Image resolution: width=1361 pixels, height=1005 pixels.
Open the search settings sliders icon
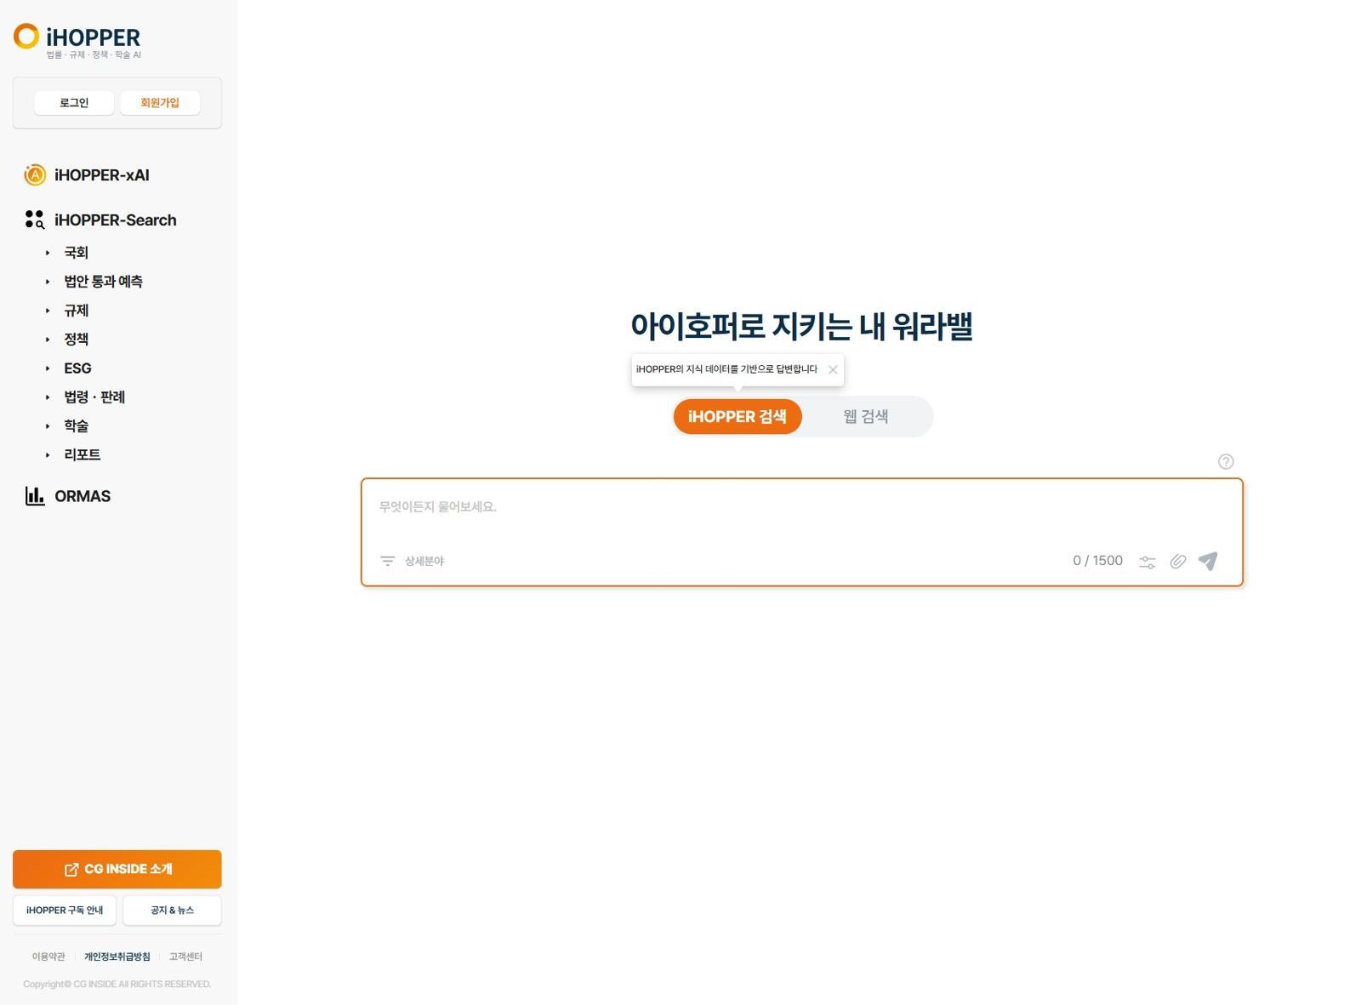(1147, 562)
